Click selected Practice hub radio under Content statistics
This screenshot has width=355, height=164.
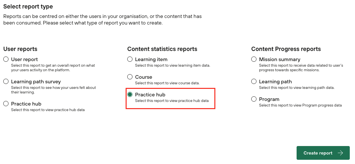130,95
